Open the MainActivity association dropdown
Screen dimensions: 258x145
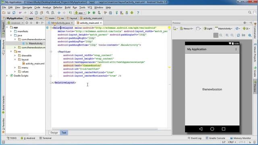tap(224, 29)
